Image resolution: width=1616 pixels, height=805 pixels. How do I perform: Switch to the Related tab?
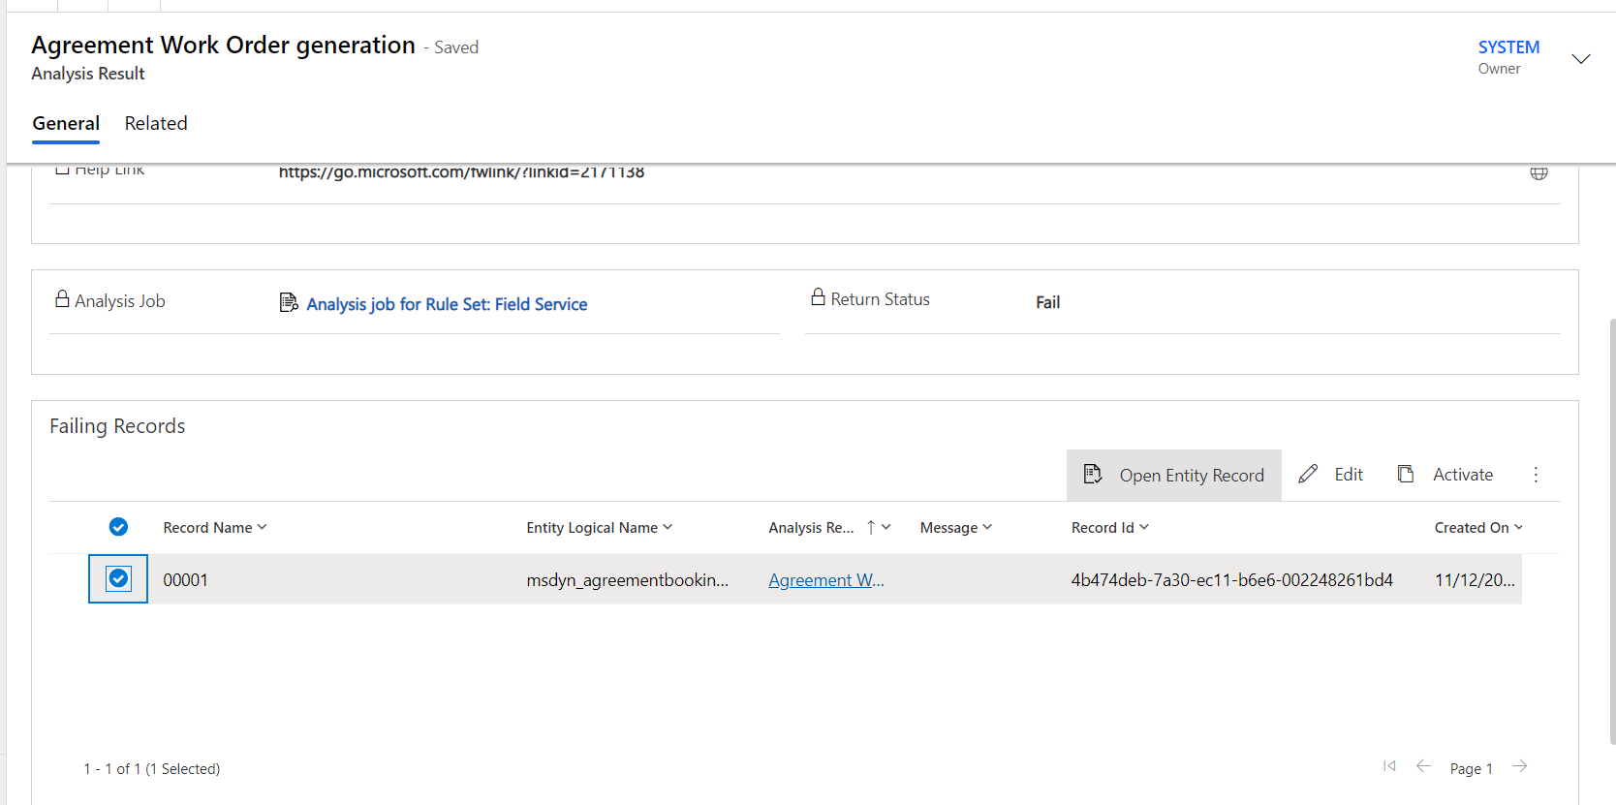[x=156, y=123]
